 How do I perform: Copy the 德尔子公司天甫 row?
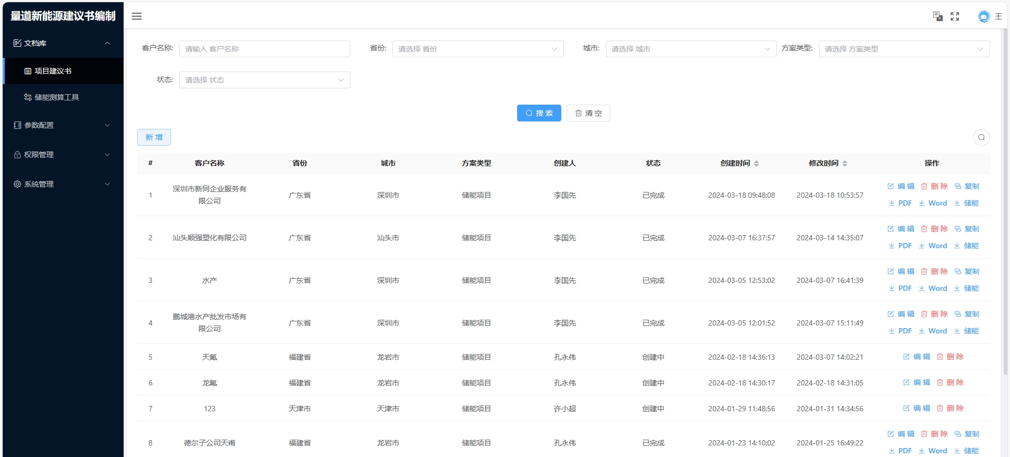[x=967, y=434]
